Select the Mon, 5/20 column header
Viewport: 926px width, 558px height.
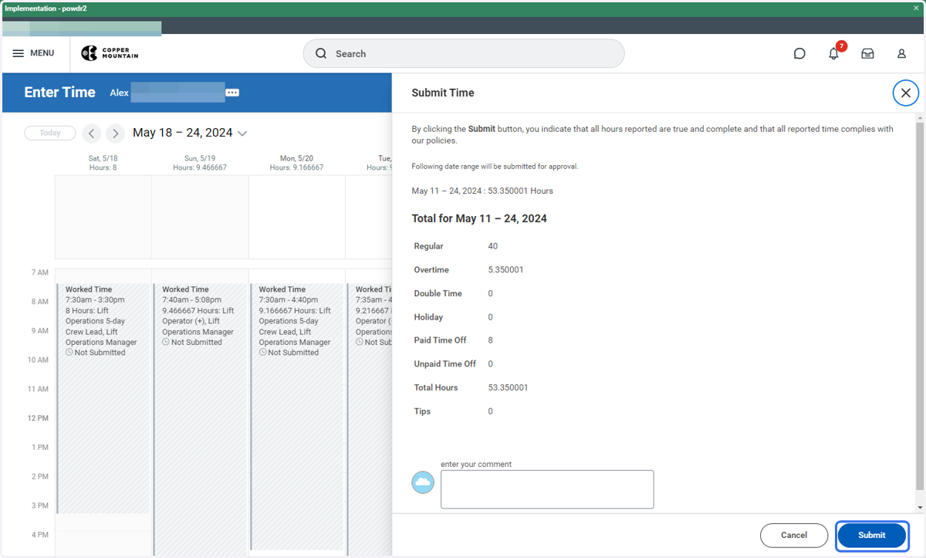click(x=296, y=163)
